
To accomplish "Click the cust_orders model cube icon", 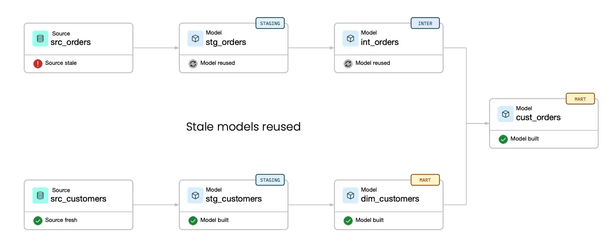I will click(x=506, y=114).
